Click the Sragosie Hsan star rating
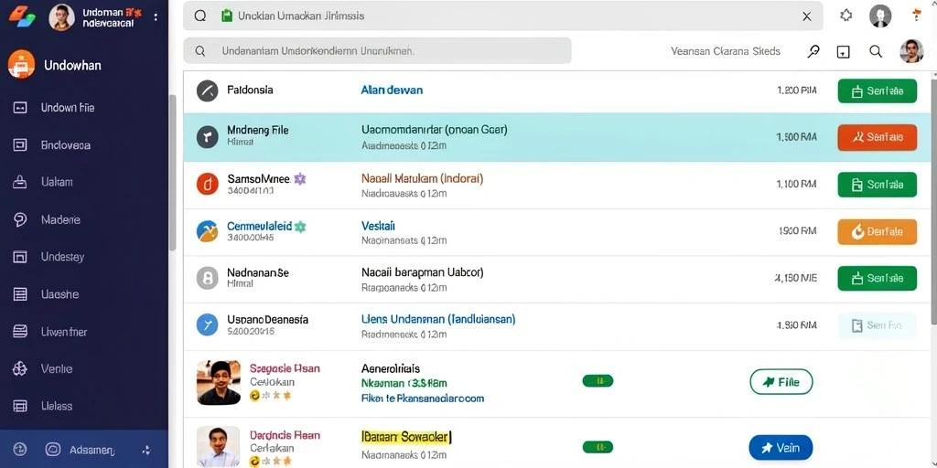Viewport: 937px width, 468px height. pyautogui.click(x=271, y=395)
